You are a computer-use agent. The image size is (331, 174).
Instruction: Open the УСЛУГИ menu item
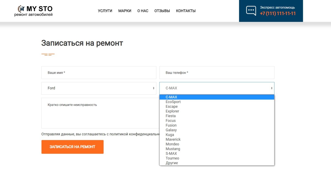105,10
